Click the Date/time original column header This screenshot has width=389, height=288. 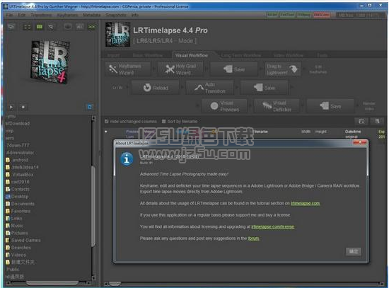pyautogui.click(x=353, y=134)
